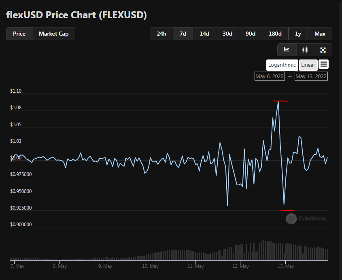
Task: Click the 8. May date label
Action: (x=60, y=266)
